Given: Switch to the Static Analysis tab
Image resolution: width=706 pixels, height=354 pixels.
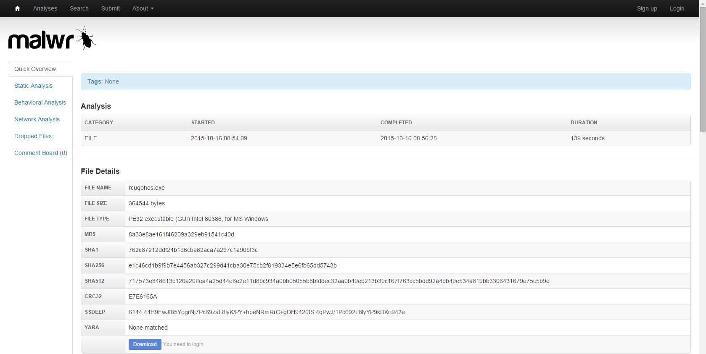Looking at the screenshot, I should click(33, 86).
